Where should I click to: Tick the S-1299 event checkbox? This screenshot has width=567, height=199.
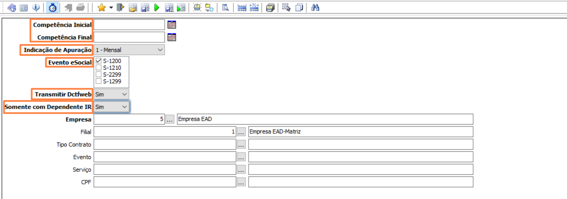pyautogui.click(x=99, y=81)
